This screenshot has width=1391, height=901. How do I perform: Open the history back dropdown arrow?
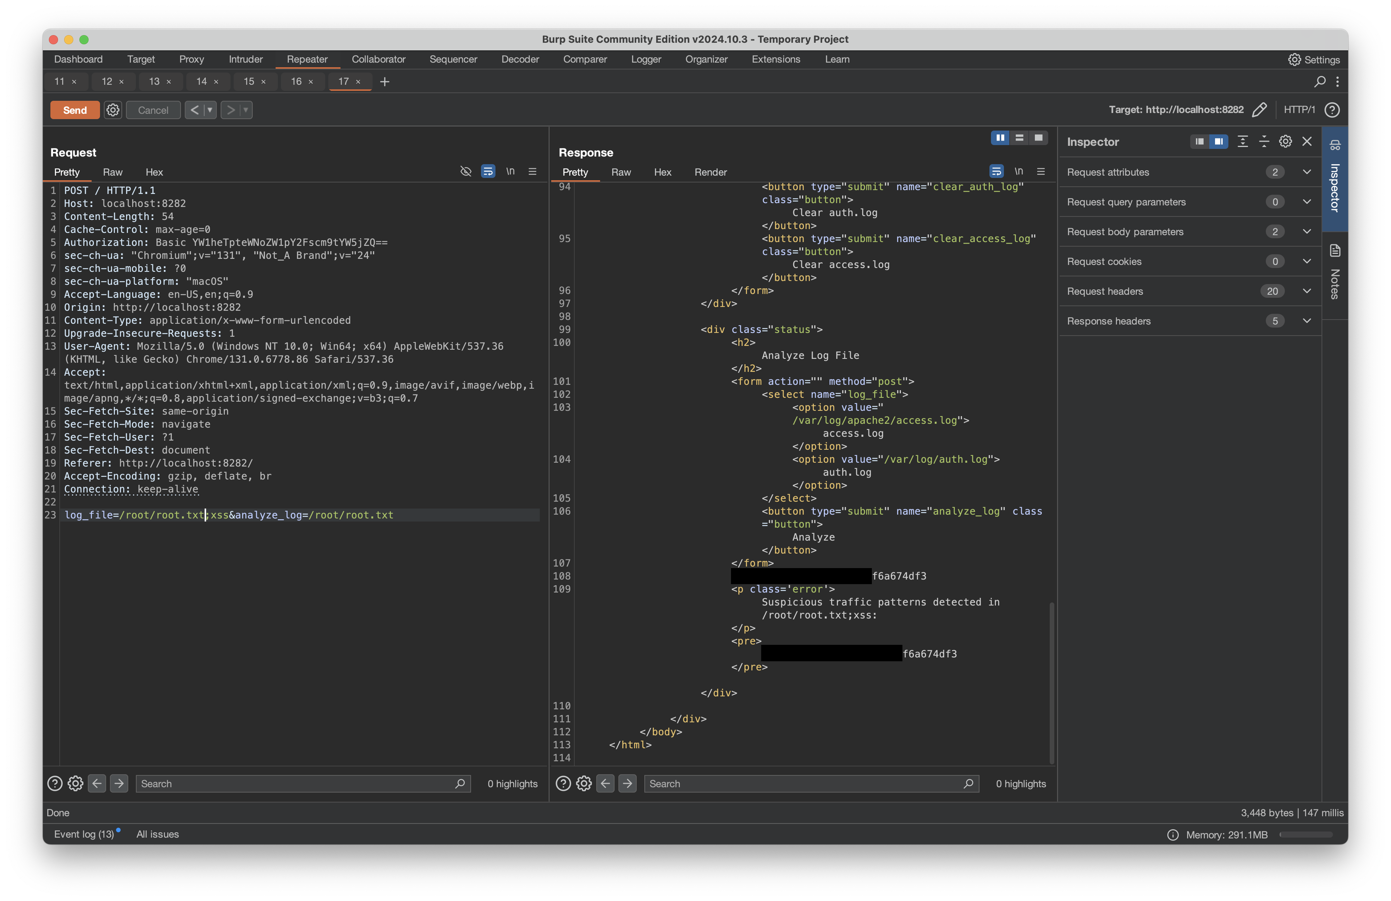pyautogui.click(x=210, y=110)
